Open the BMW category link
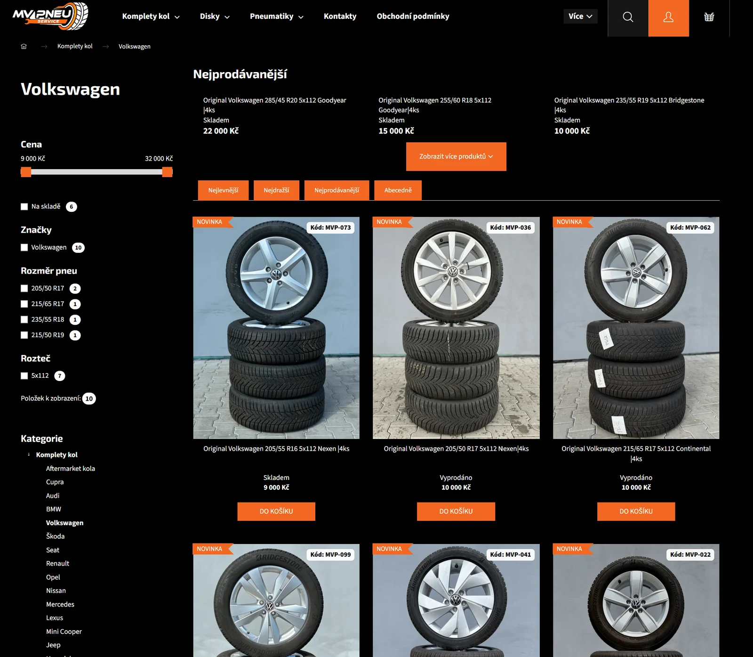 (54, 509)
